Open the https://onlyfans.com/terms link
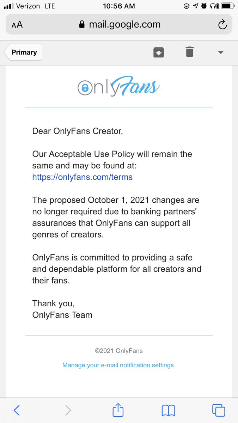 83,177
